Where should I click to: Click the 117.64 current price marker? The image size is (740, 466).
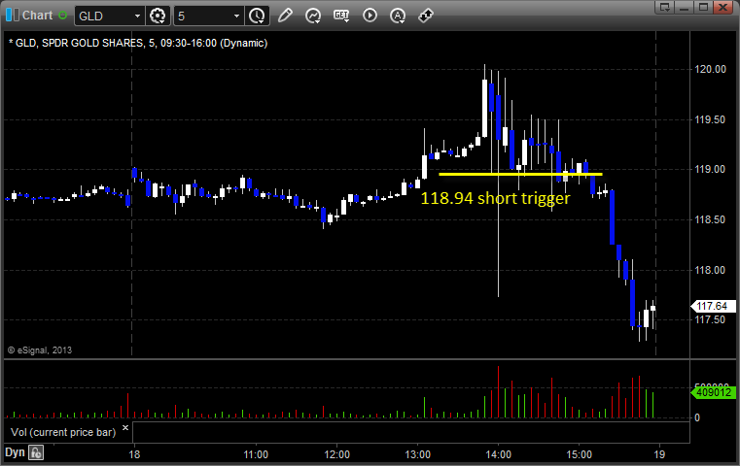pyautogui.click(x=713, y=306)
